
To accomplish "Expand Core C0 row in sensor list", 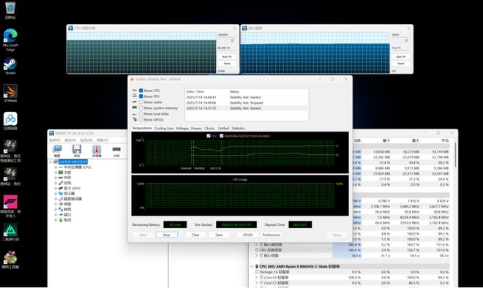I will point(256,277).
